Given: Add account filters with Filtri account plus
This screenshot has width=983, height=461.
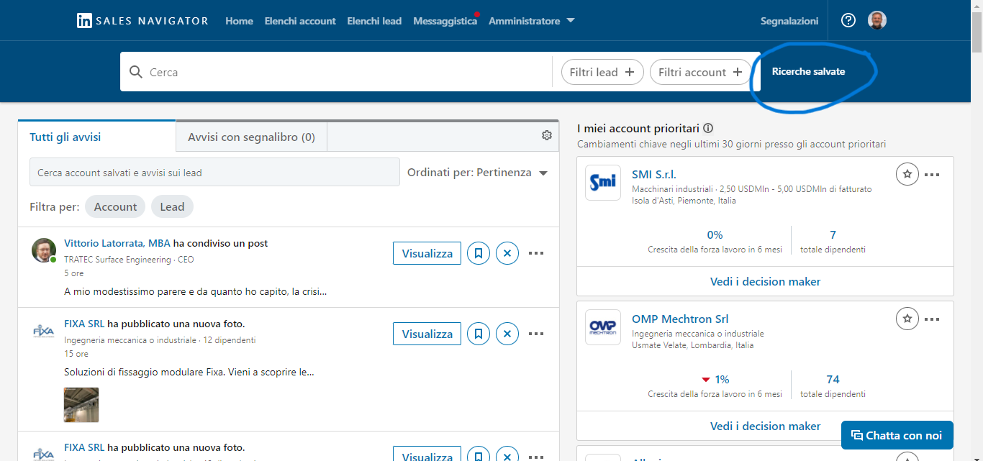Looking at the screenshot, I should [699, 72].
